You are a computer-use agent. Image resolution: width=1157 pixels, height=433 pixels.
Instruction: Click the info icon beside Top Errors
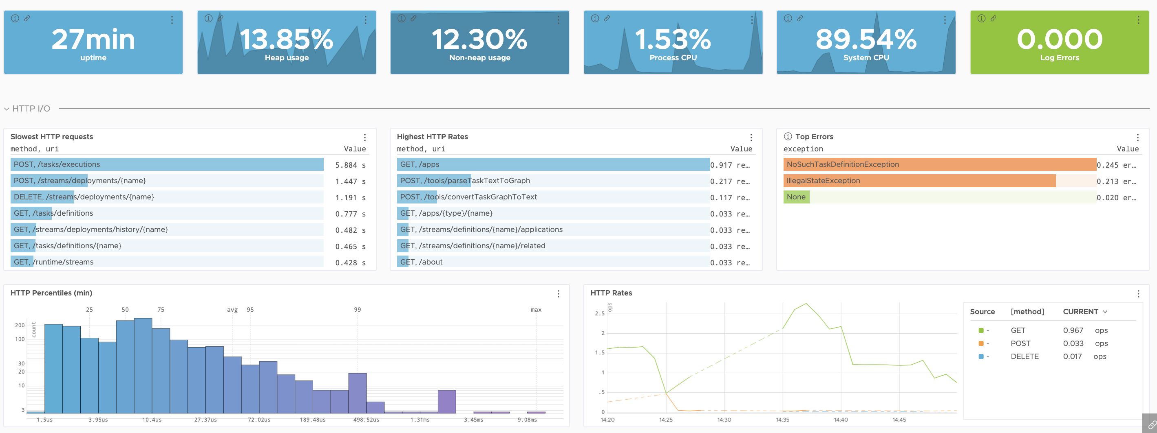pyautogui.click(x=788, y=136)
